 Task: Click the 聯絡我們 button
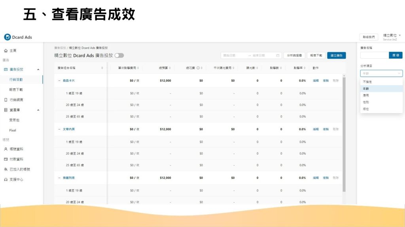point(369,37)
